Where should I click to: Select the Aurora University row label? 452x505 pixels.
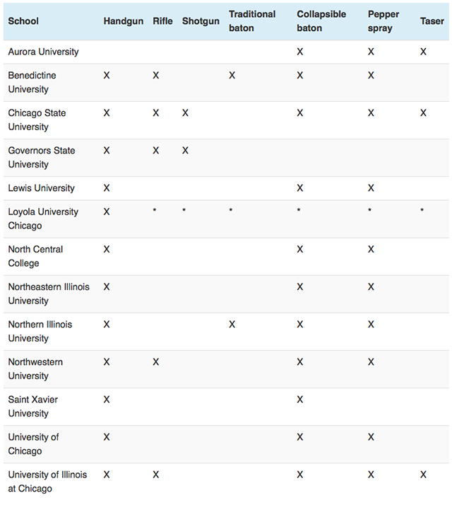coord(43,52)
